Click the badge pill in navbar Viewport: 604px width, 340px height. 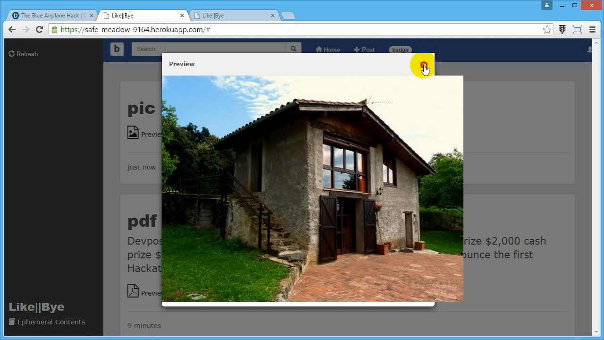[x=400, y=50]
